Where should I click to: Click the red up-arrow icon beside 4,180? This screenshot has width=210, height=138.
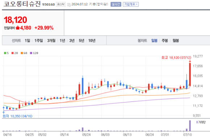click(17, 28)
